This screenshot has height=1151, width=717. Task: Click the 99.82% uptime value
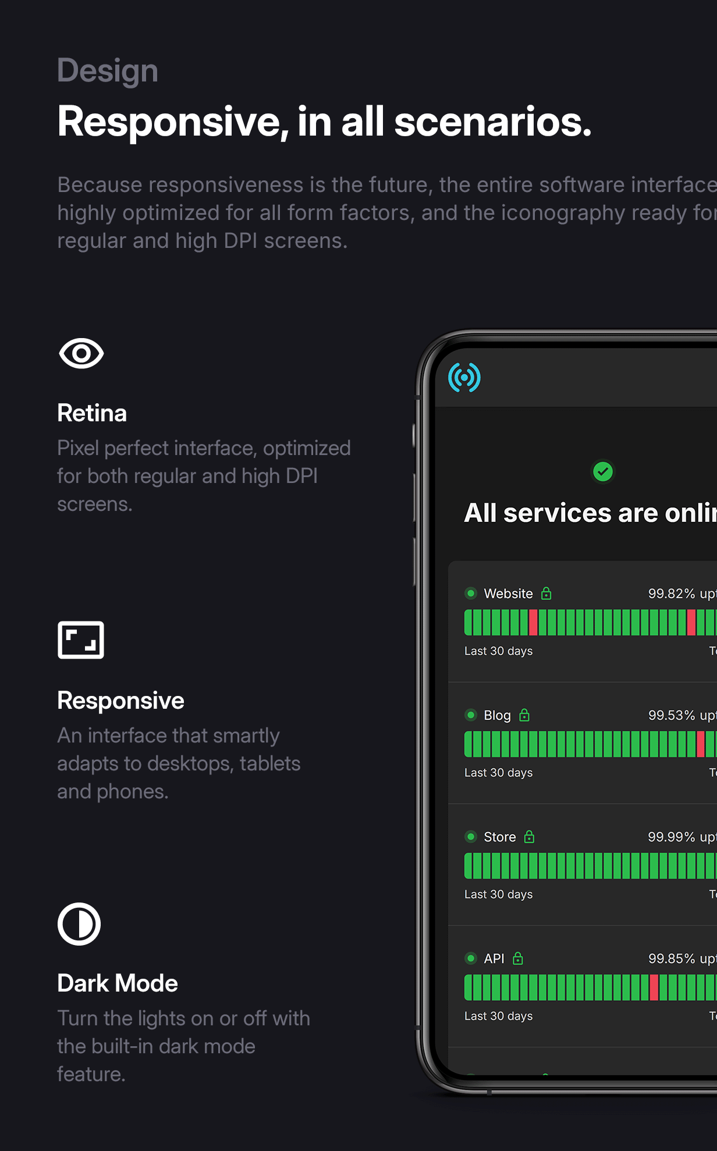[672, 593]
